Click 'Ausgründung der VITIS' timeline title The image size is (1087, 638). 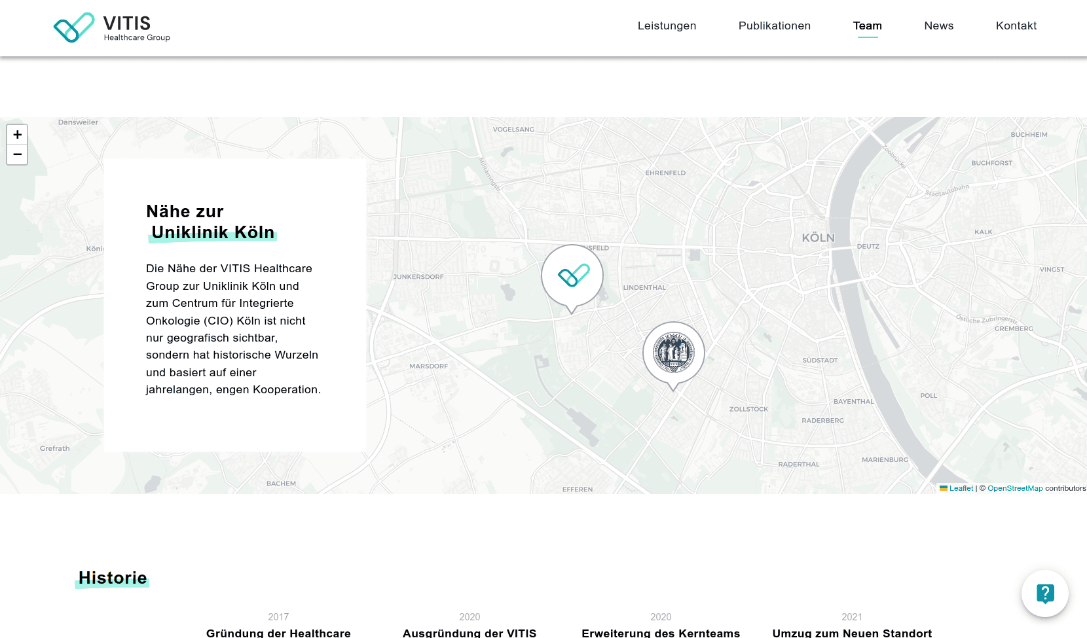470,633
